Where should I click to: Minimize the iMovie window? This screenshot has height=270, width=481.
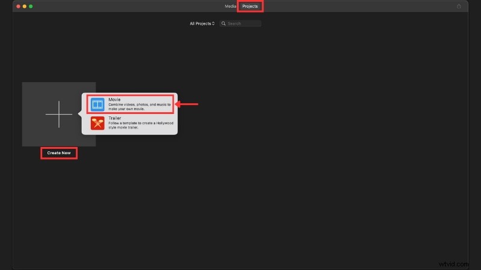[x=25, y=7]
